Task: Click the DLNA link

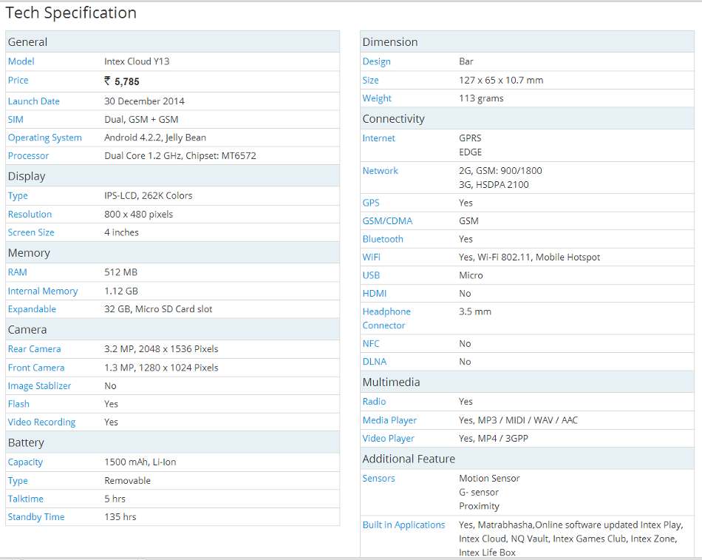Action: point(375,362)
